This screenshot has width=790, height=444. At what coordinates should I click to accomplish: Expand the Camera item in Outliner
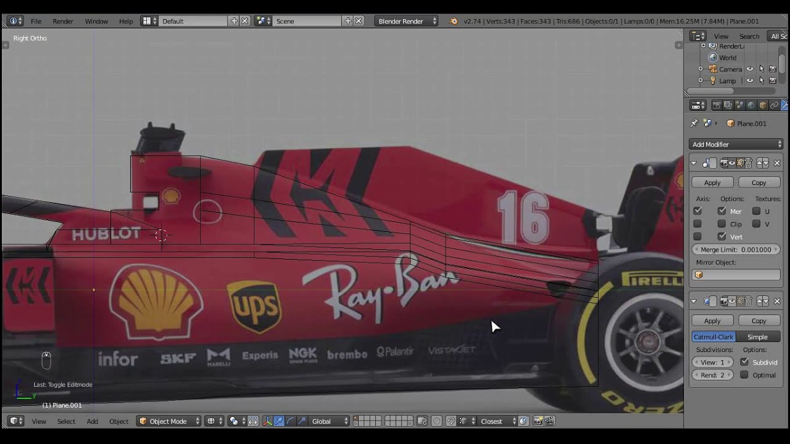click(701, 69)
